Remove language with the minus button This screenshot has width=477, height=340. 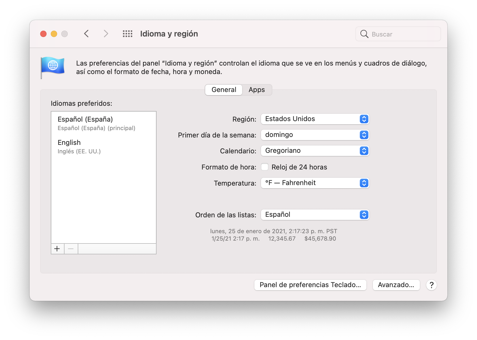pyautogui.click(x=71, y=249)
